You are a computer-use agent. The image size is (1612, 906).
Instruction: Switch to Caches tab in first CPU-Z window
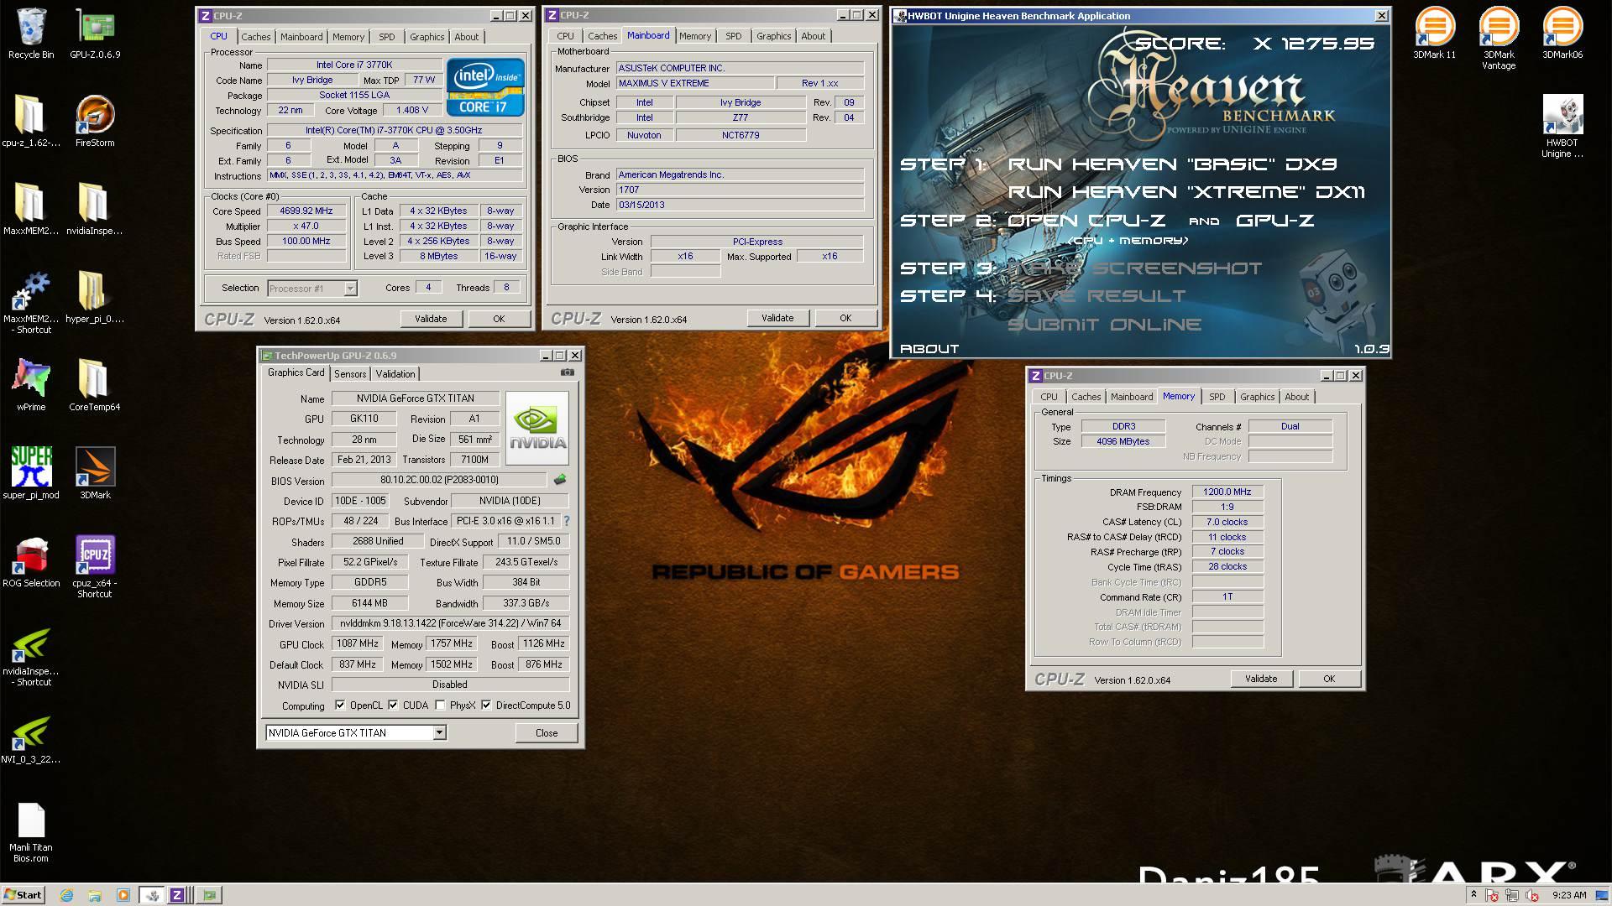click(x=256, y=37)
